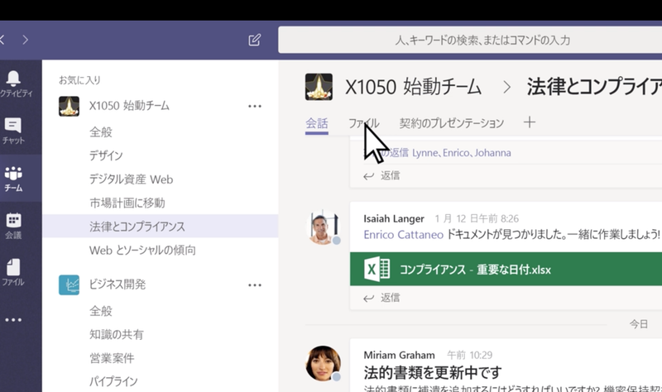
Task: Open more options for X1050 始動チーム
Action: tap(255, 106)
